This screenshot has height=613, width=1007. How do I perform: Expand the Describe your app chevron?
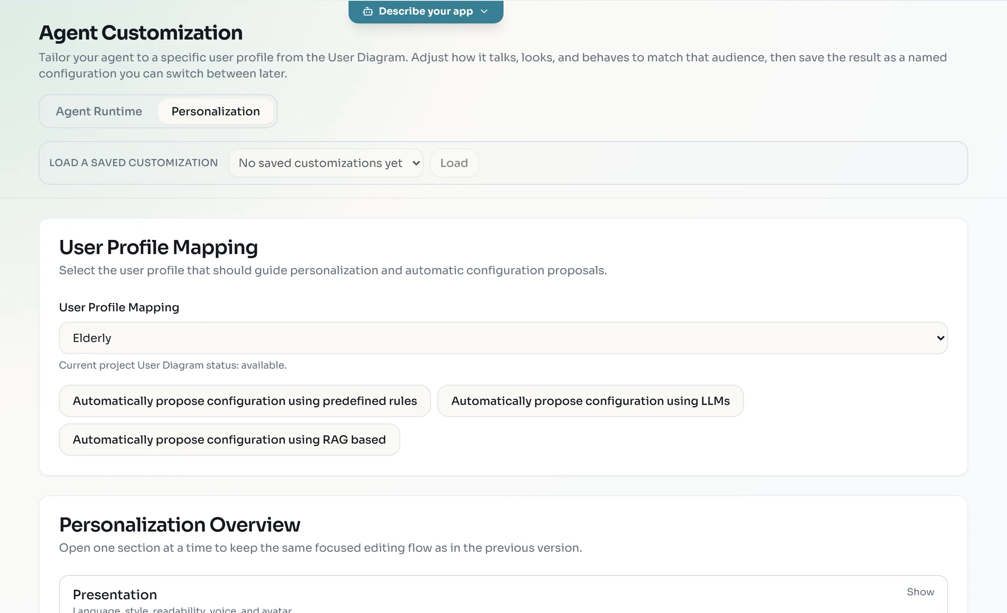pos(484,11)
